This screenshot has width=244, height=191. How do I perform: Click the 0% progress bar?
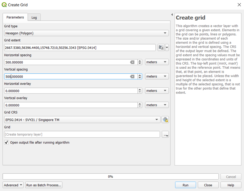pos(110,176)
